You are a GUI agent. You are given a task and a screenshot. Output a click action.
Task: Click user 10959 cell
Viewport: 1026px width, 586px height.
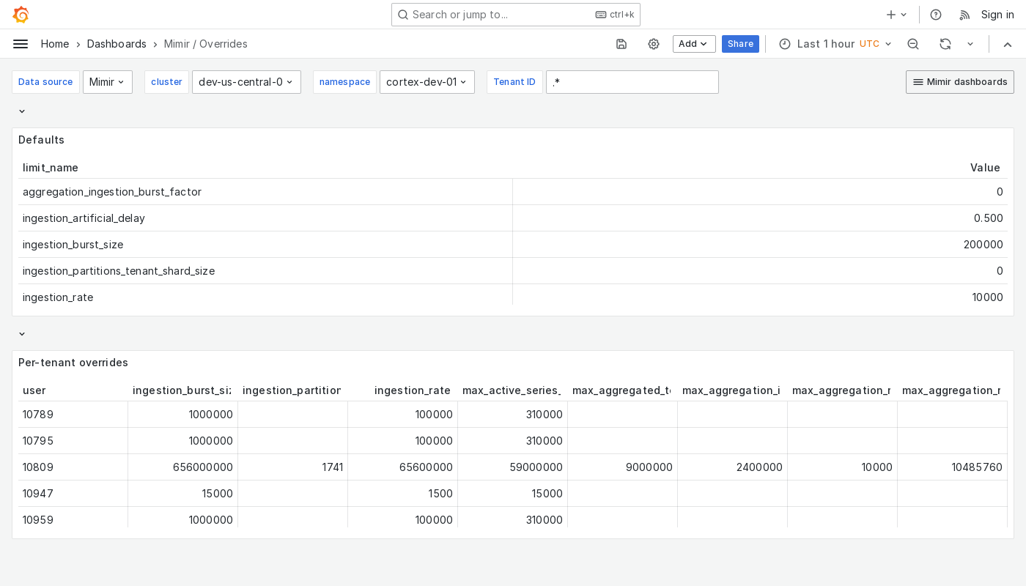pyautogui.click(x=73, y=519)
